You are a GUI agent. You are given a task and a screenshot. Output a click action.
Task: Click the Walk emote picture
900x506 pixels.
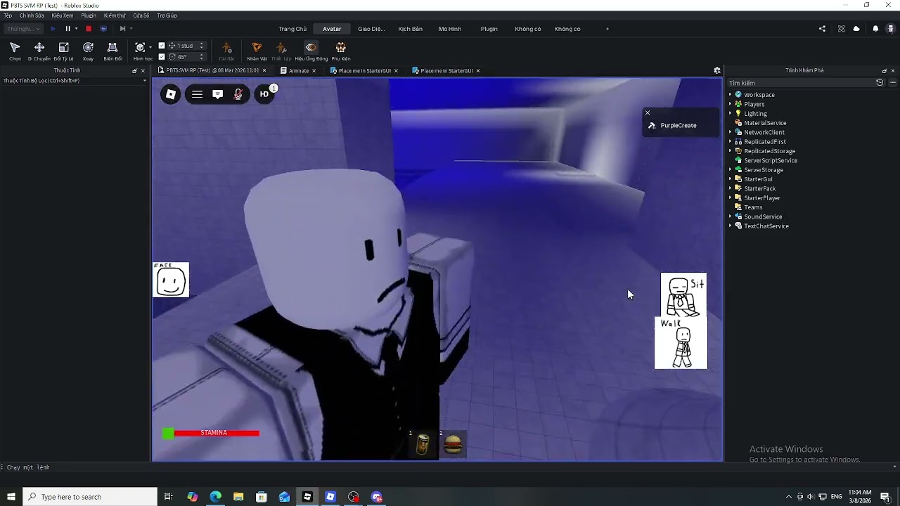point(681,343)
